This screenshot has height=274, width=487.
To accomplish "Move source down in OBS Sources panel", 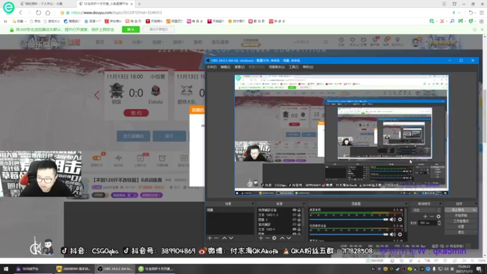I will pos(289,238).
